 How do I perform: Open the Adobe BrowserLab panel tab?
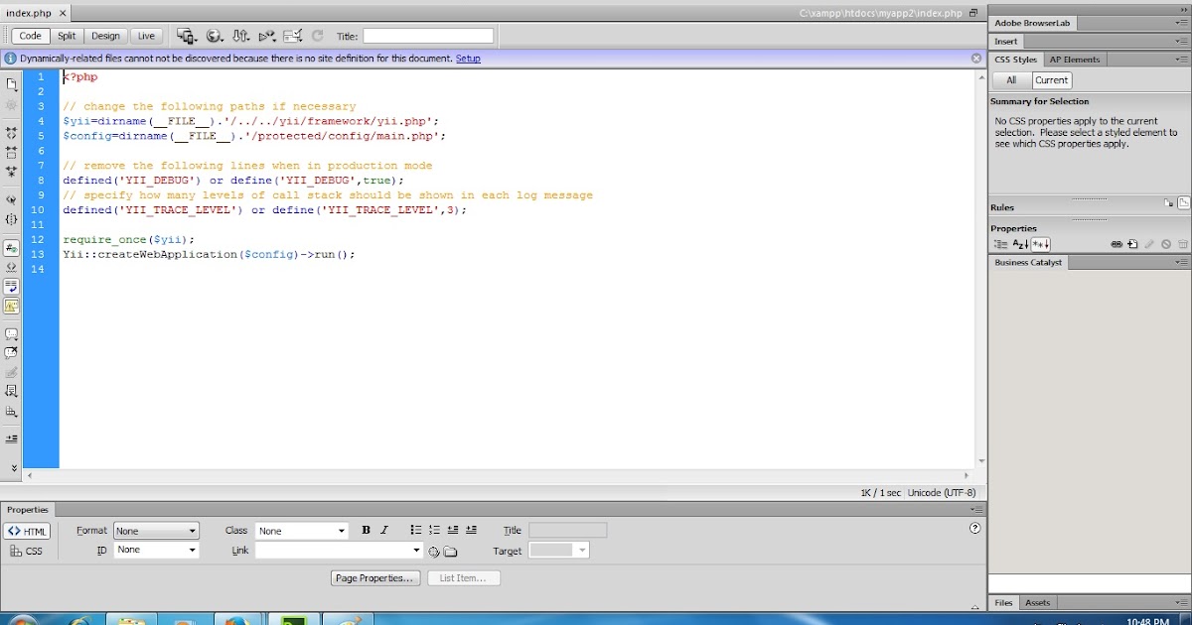tap(1034, 23)
